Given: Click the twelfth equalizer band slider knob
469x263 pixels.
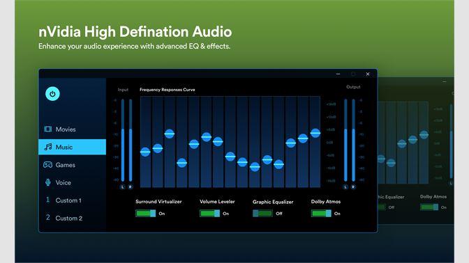Looking at the screenshot, I should [x=278, y=164].
